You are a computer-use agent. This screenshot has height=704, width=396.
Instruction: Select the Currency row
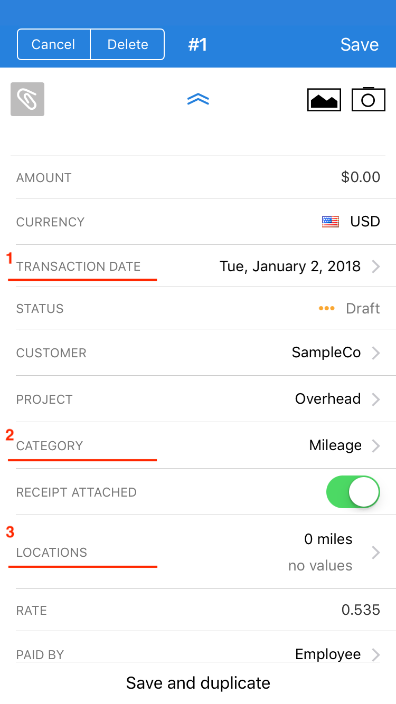pos(198,222)
